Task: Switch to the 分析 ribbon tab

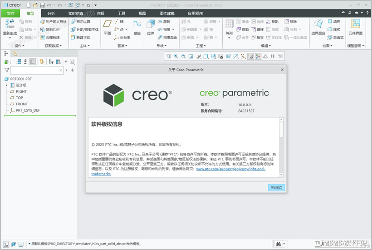Action: pos(51,13)
